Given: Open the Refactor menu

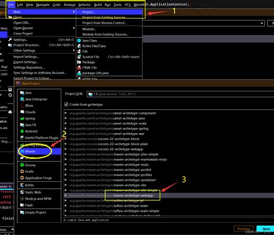Looking at the screenshot, I should [84, 5].
